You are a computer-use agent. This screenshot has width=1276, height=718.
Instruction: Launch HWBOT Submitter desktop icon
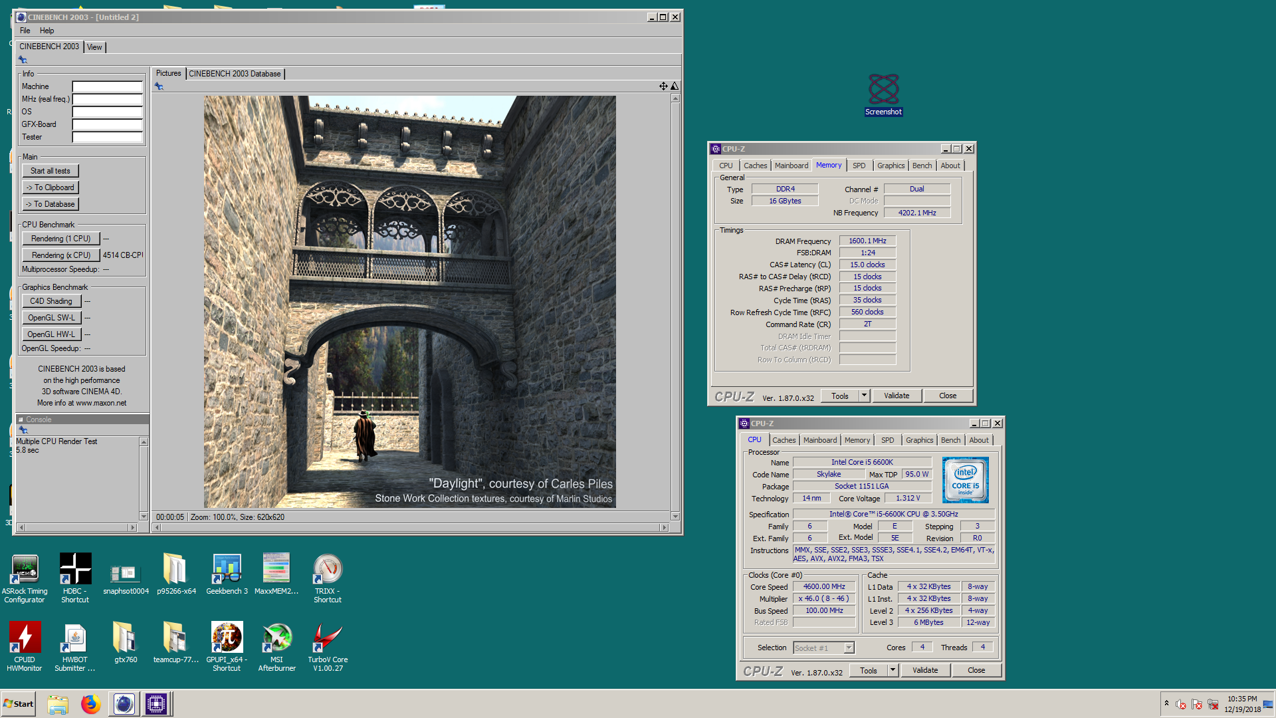click(75, 647)
